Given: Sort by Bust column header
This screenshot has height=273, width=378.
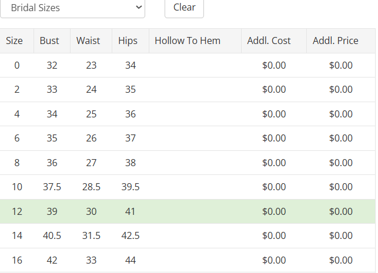Looking at the screenshot, I should point(49,41).
